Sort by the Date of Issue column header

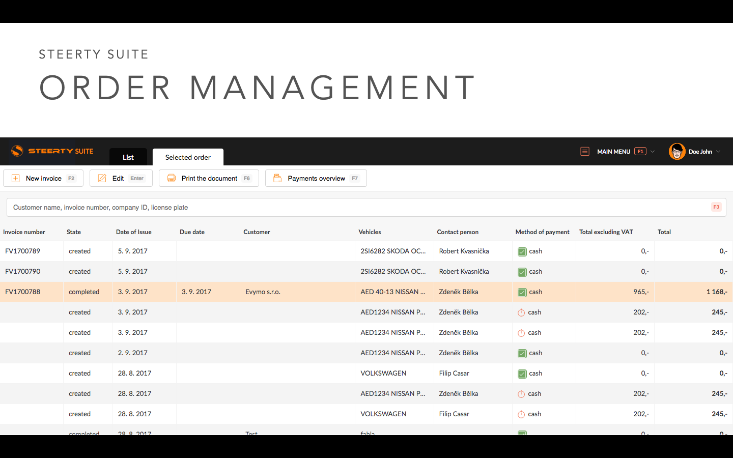coord(134,232)
